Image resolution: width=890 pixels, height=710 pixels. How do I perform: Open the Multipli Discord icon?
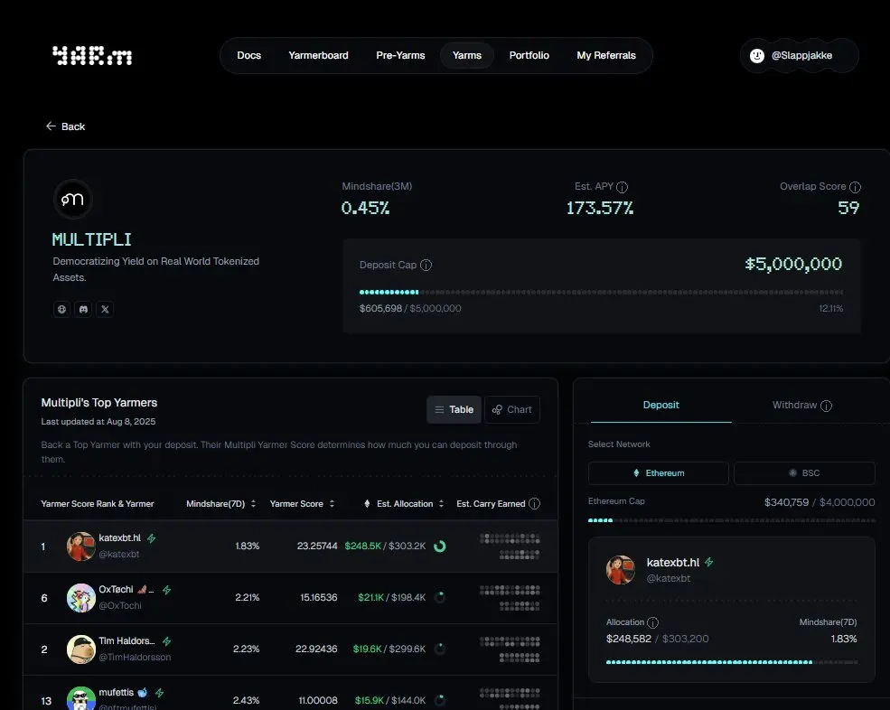tap(83, 309)
